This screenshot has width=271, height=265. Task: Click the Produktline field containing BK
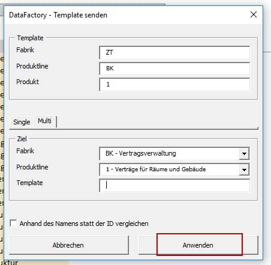pyautogui.click(x=174, y=69)
